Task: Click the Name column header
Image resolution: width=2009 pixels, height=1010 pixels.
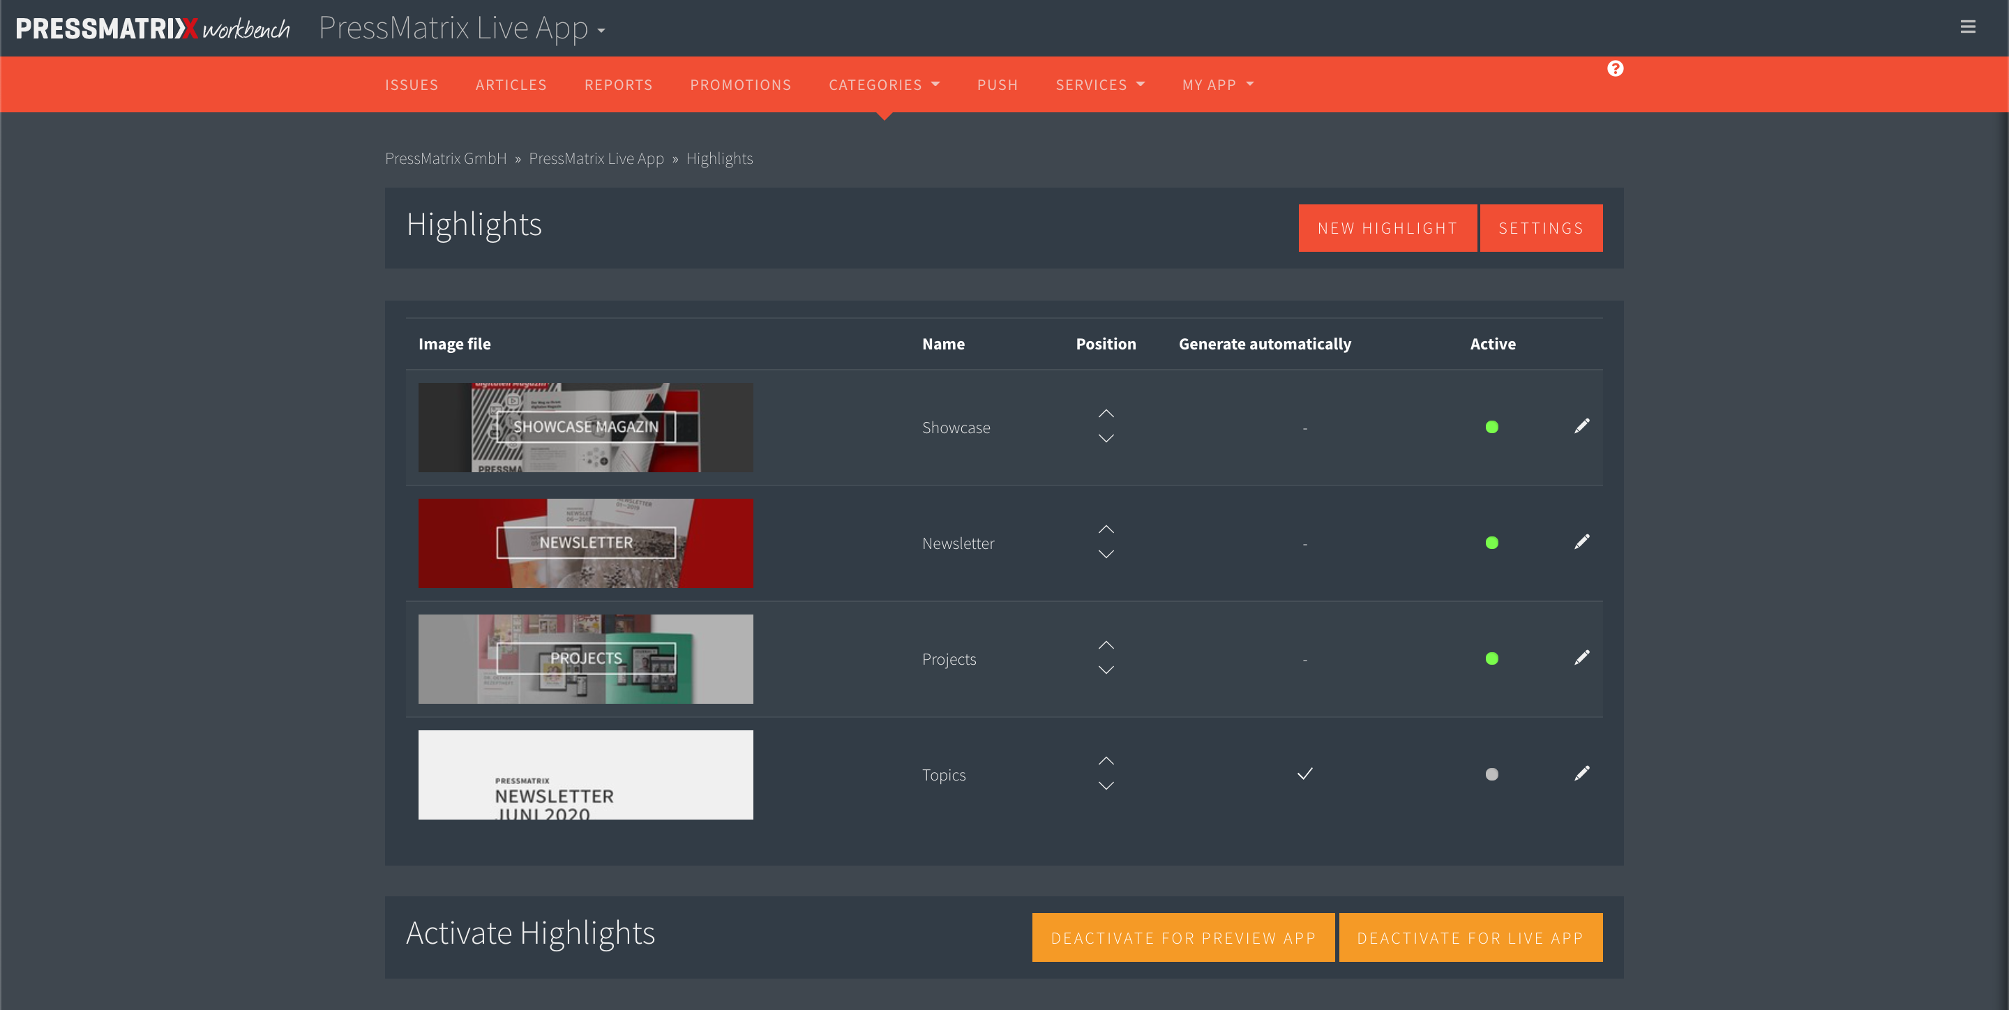Action: [x=943, y=343]
